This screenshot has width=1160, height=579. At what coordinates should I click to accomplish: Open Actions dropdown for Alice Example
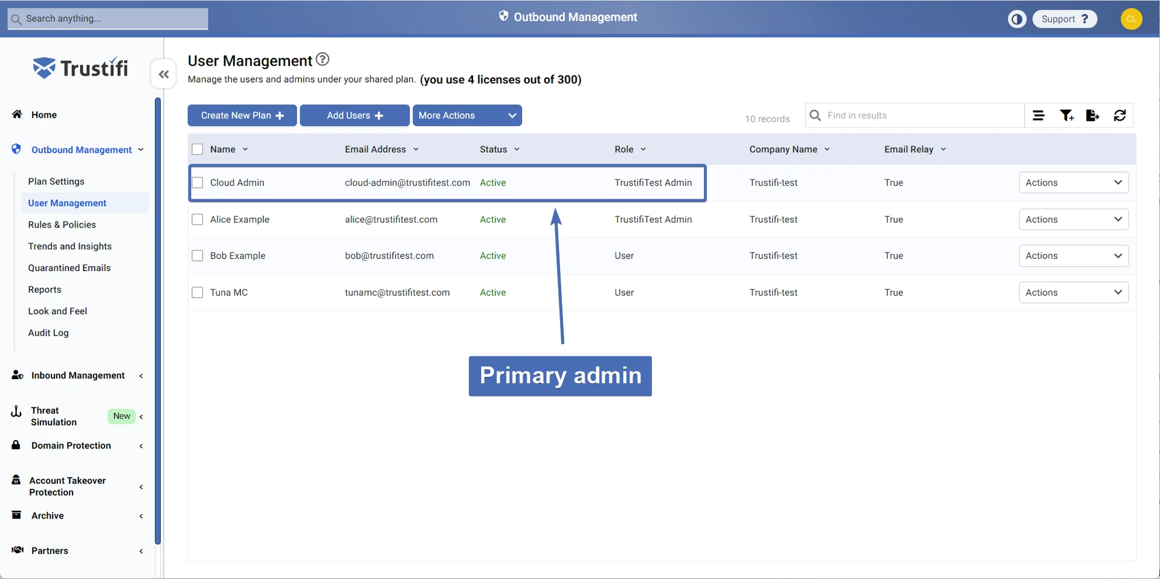1073,220
